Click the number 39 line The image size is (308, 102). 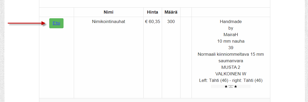[x=231, y=48]
